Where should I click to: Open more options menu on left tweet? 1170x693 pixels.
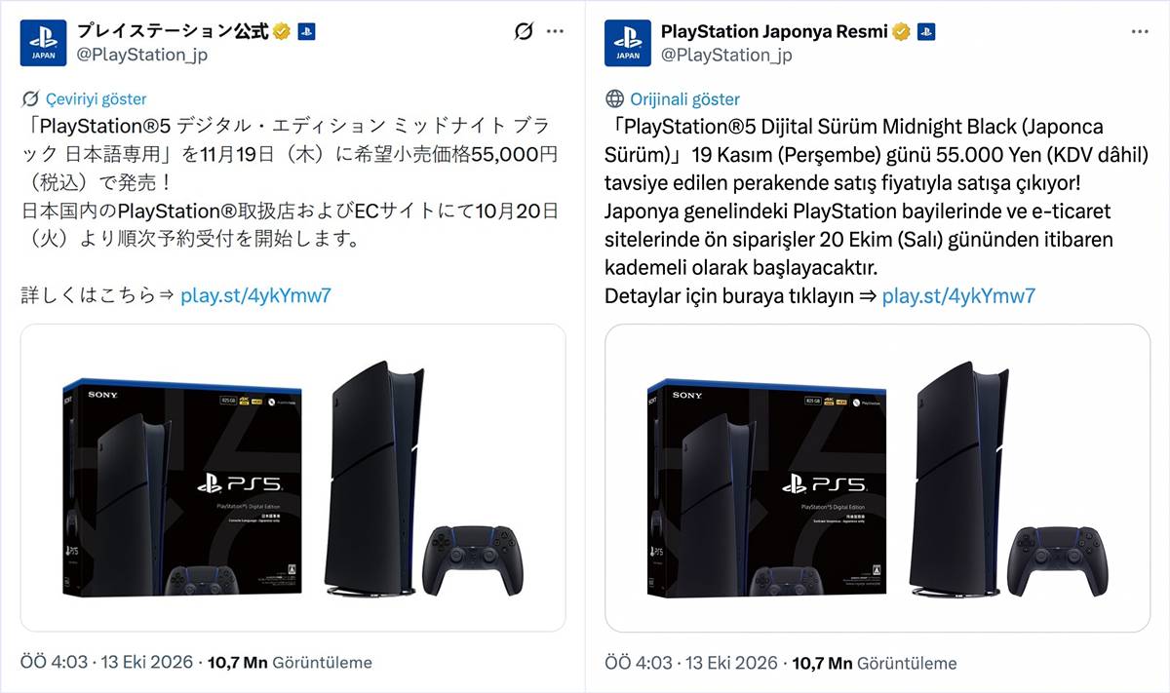[x=555, y=31]
